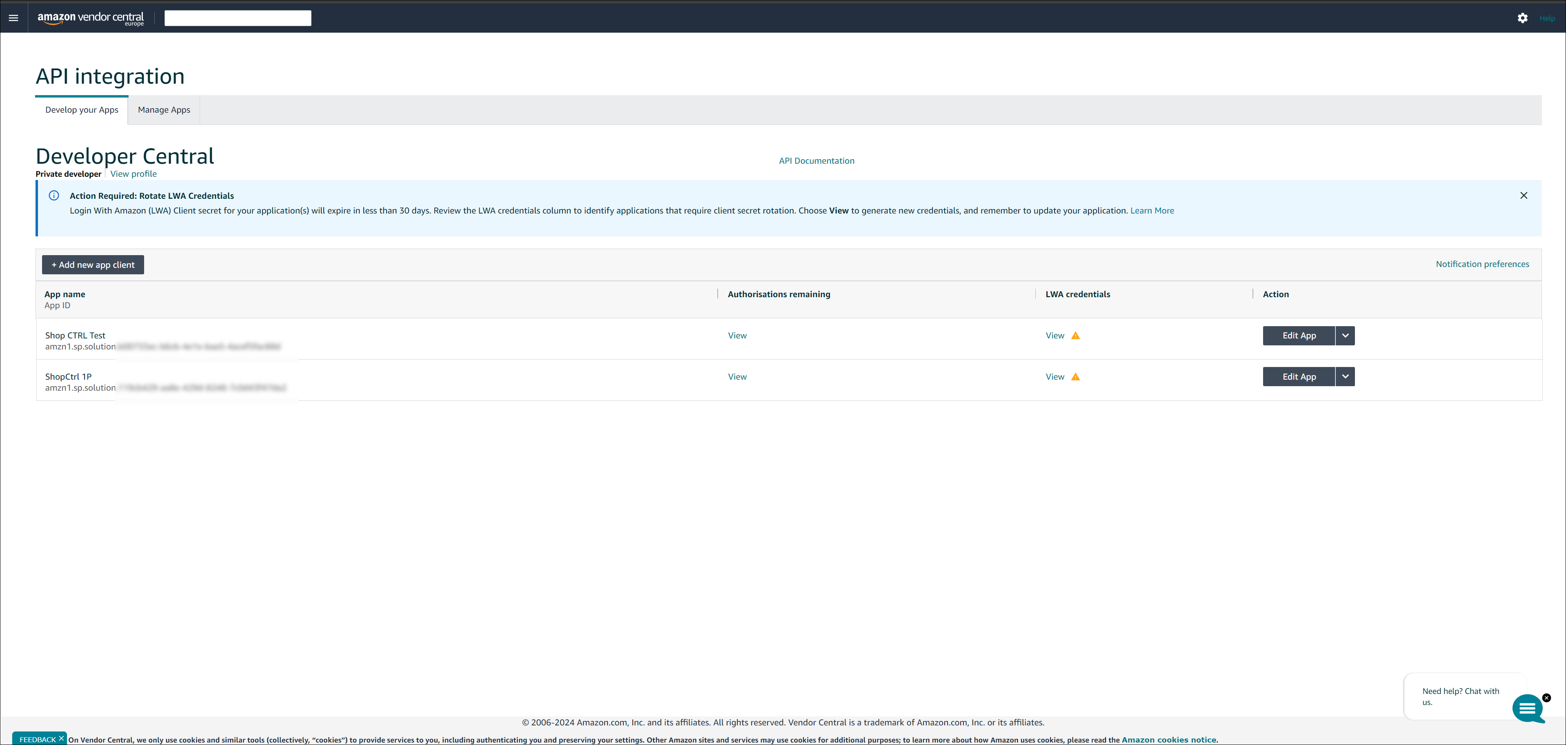Click the Need help? Chat with us text
Image resolution: width=1566 pixels, height=745 pixels.
(1460, 696)
